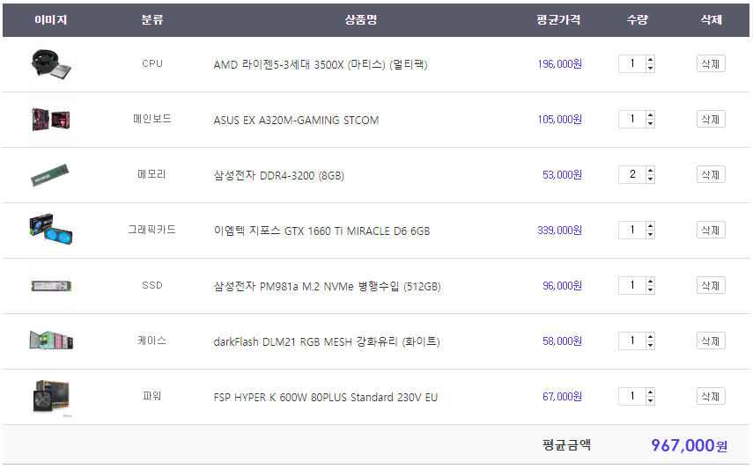This screenshot has height=469, width=753.
Task: Decrease quantity for the CPU row
Action: (650, 68)
